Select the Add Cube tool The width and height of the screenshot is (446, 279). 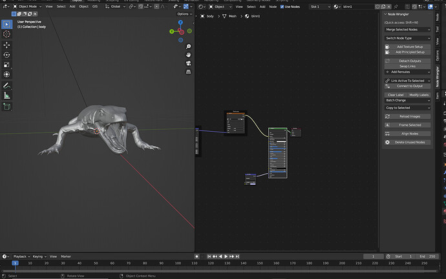6,107
